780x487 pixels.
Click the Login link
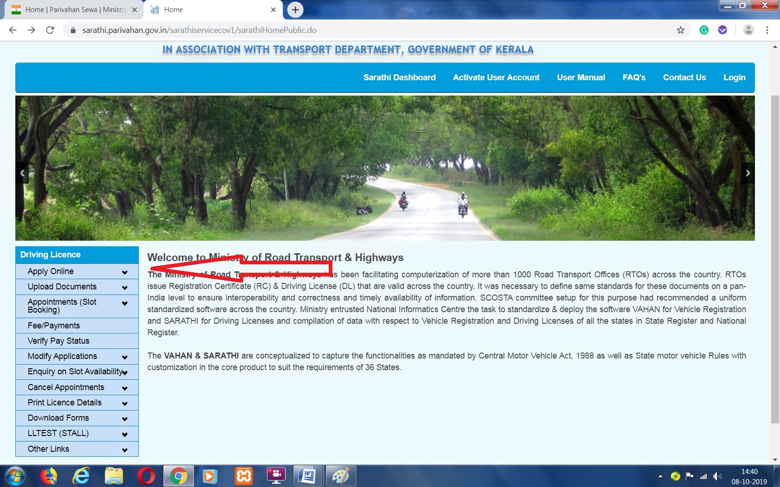click(x=734, y=77)
